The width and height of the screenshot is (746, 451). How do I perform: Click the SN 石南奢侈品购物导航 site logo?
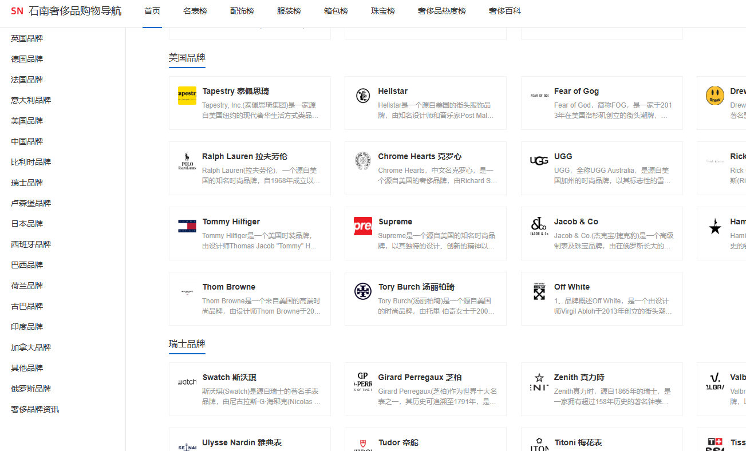(x=66, y=11)
